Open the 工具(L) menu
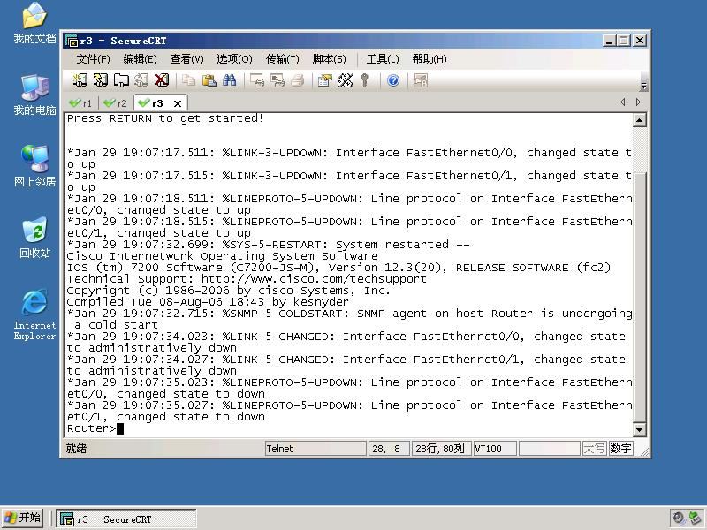The height and width of the screenshot is (530, 707). (x=383, y=59)
